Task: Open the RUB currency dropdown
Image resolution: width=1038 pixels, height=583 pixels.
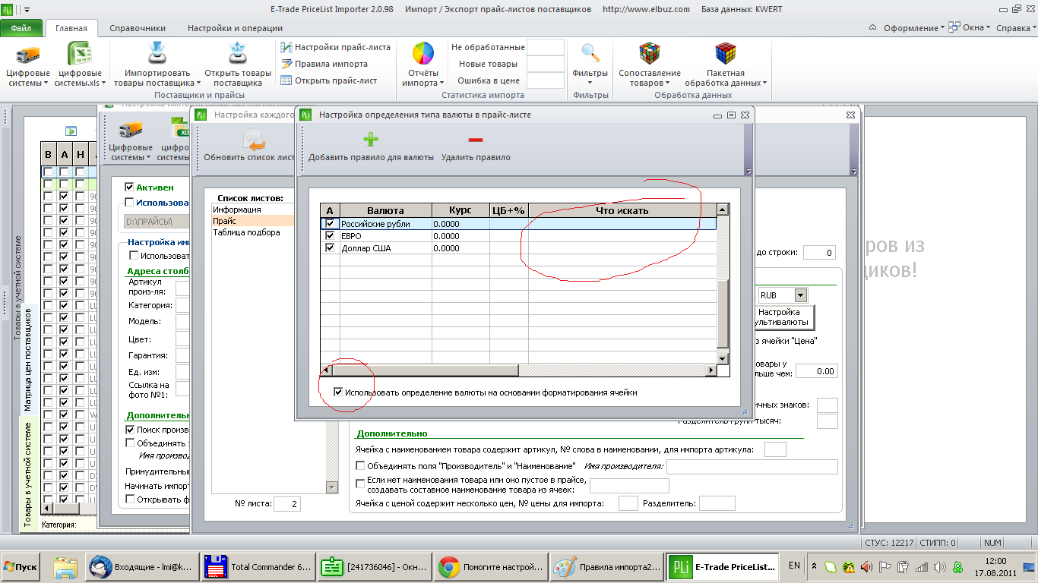Action: tap(800, 295)
